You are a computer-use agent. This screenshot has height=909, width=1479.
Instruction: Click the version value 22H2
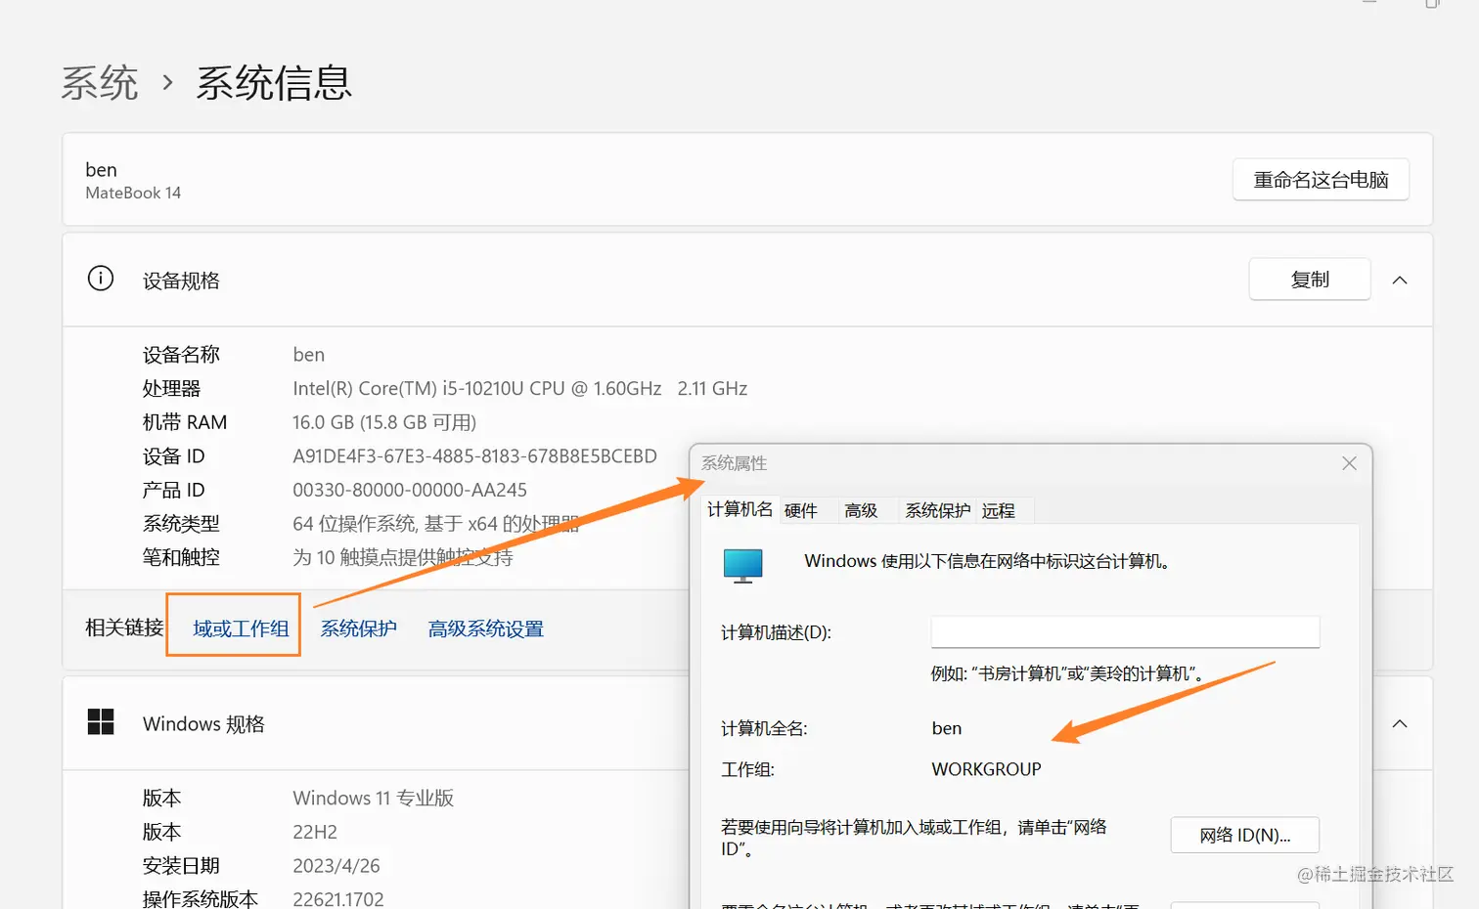click(315, 832)
